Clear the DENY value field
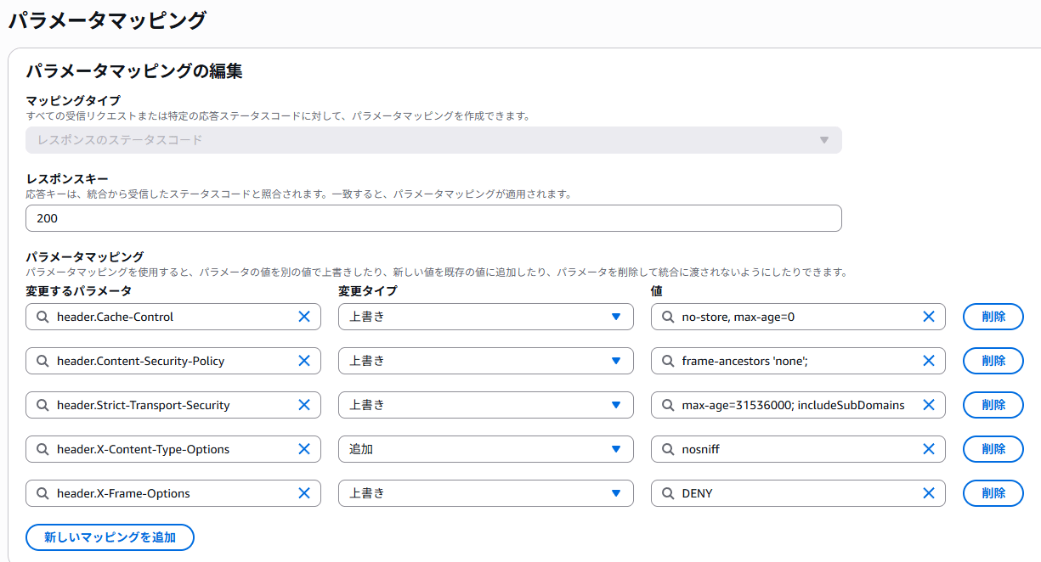 (929, 493)
